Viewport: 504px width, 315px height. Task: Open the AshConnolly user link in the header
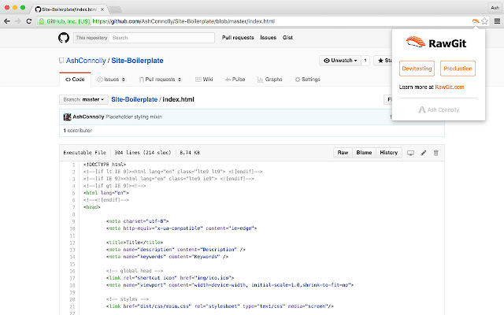coord(86,61)
